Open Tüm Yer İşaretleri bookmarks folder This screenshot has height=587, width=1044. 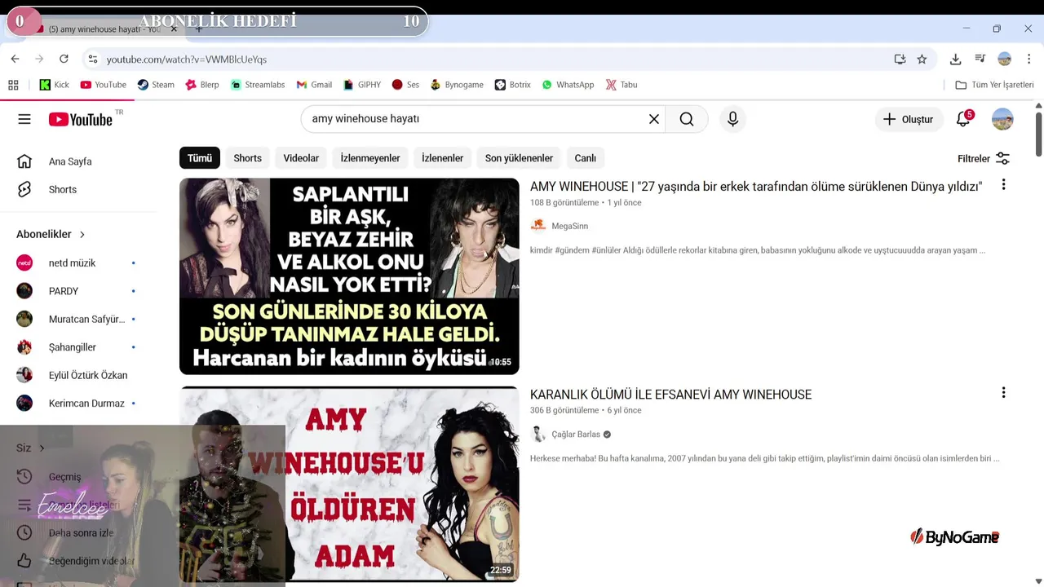994,85
